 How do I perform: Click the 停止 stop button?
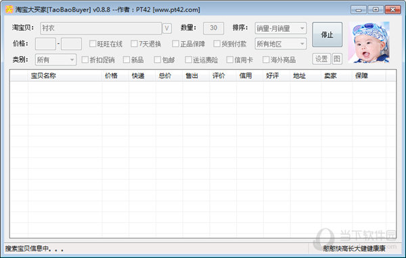tap(328, 34)
